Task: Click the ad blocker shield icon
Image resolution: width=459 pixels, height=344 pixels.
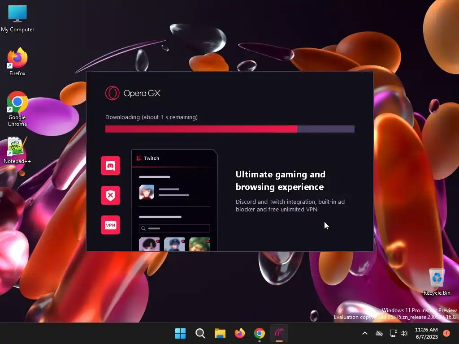Action: pos(110,195)
